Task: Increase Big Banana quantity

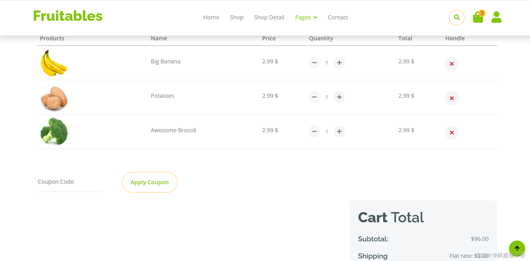Action: click(x=339, y=63)
